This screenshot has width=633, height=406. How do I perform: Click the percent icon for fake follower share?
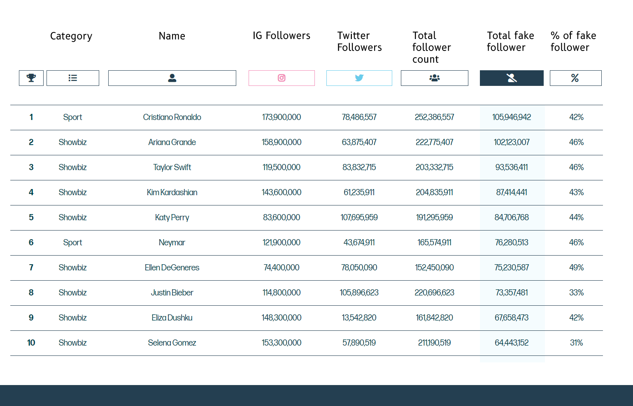575,78
